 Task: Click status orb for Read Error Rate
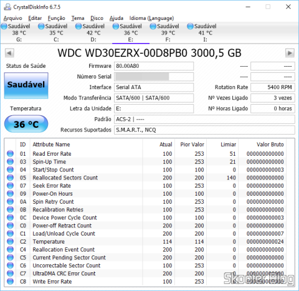(10, 153)
